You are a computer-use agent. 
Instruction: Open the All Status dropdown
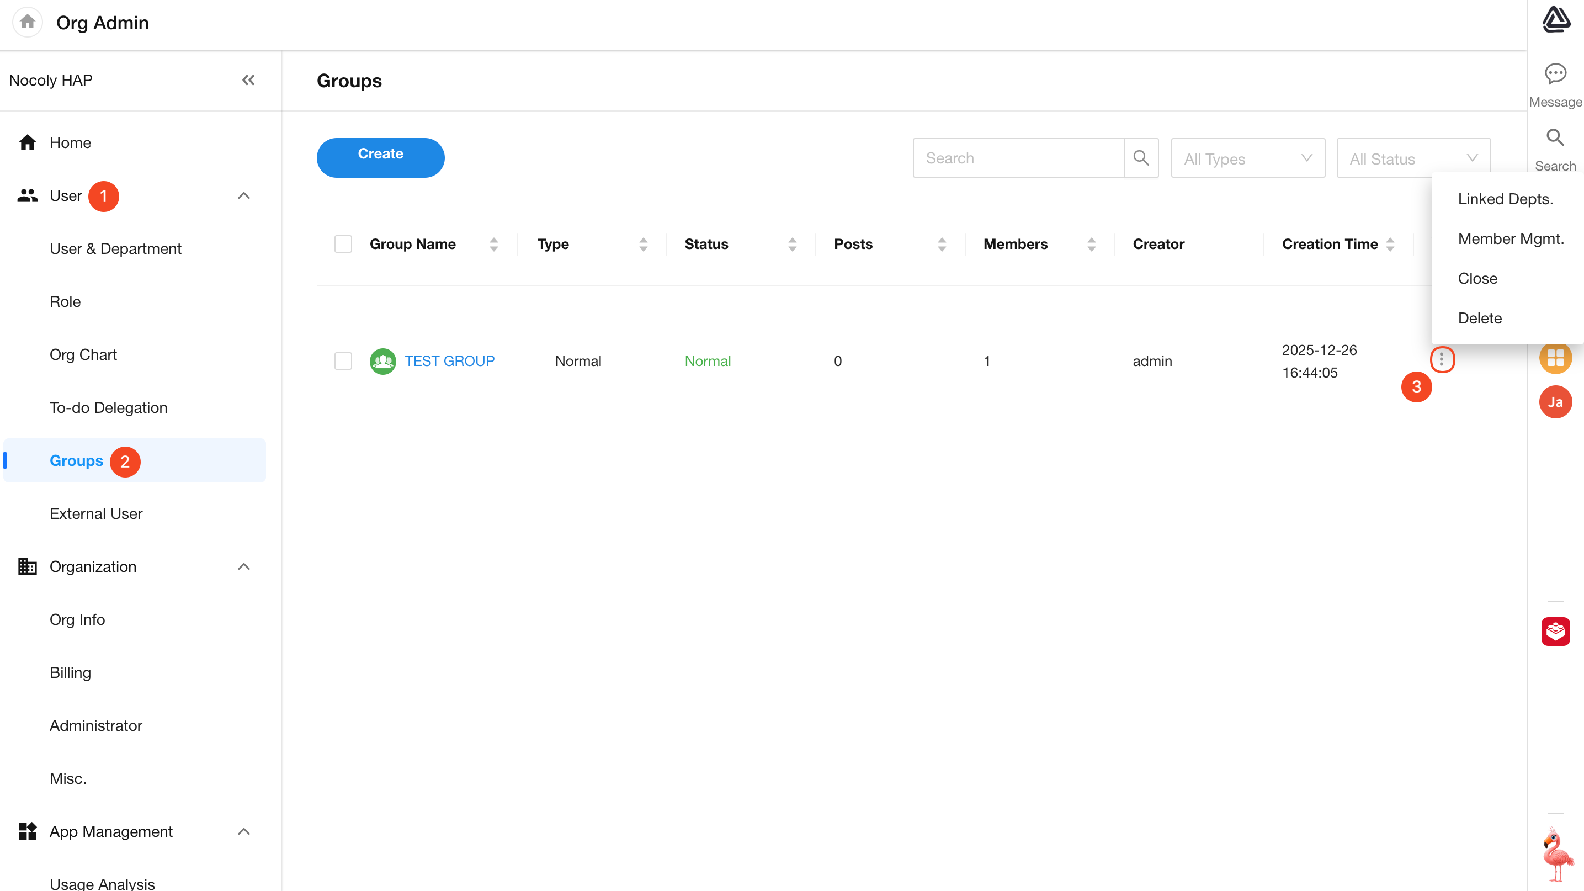click(x=1413, y=158)
